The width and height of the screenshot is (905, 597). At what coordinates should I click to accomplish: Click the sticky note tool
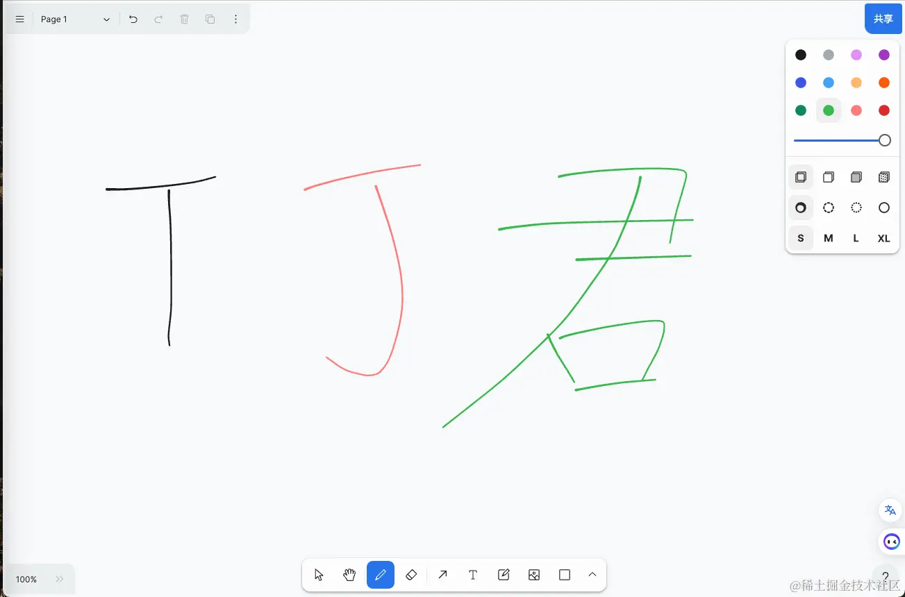503,574
